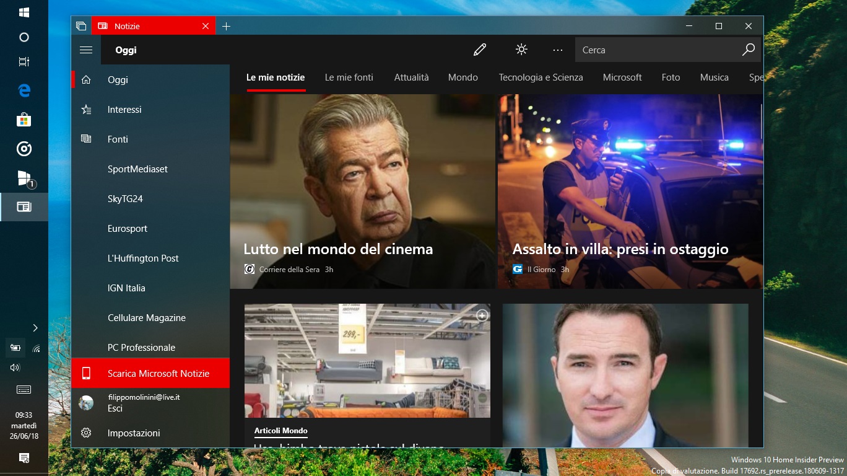Click the Notizie app taskbar icon
Screen dimensions: 847x476
(24, 207)
